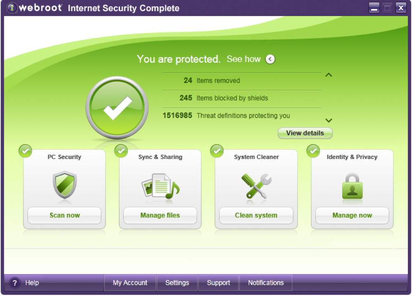The height and width of the screenshot is (296, 412).
Task: Open the Settings tab
Action: click(x=177, y=283)
